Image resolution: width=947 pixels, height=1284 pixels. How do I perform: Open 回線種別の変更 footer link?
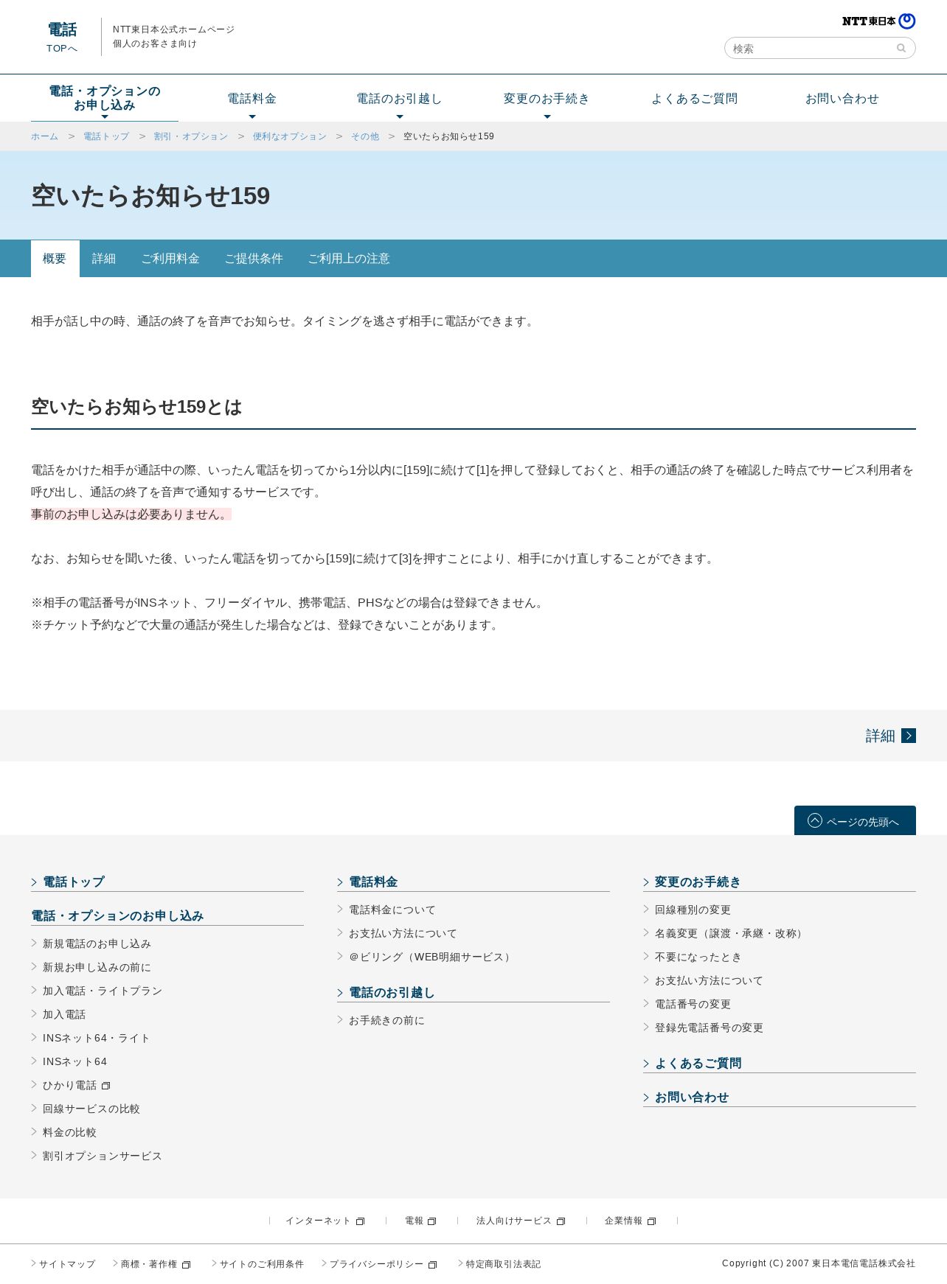[693, 910]
